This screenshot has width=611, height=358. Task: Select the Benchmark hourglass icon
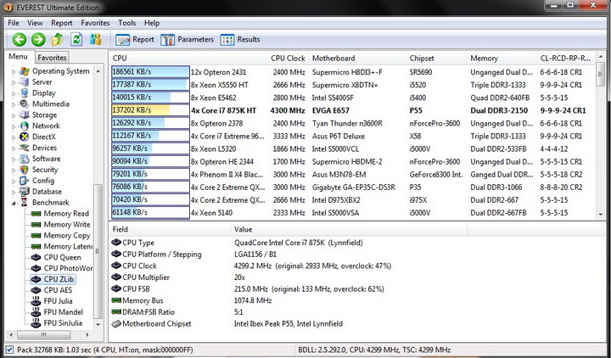tap(24, 203)
